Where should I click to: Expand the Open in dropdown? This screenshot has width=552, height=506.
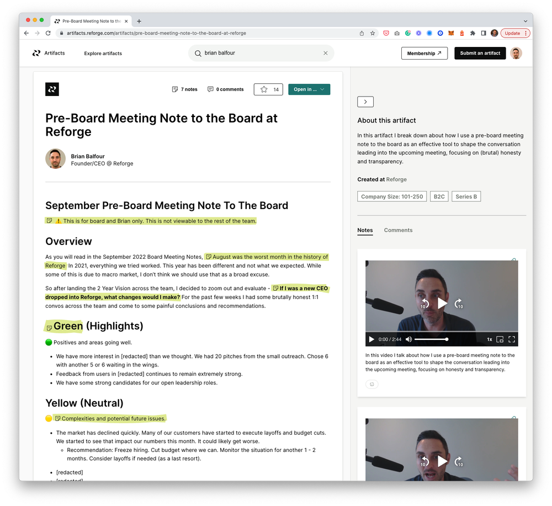(309, 89)
